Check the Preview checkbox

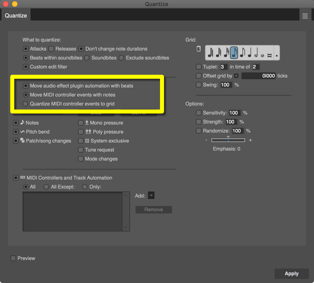(x=13, y=258)
